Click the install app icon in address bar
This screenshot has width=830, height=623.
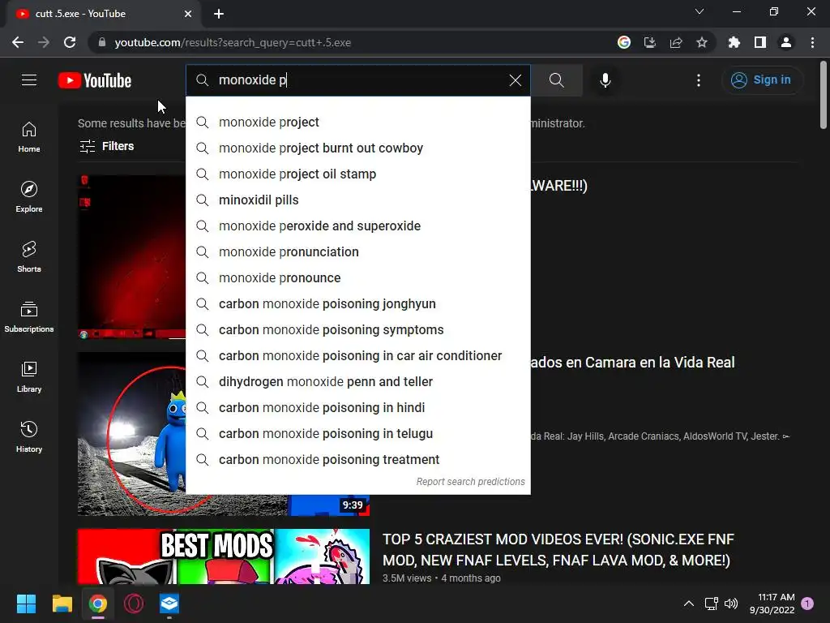(650, 42)
